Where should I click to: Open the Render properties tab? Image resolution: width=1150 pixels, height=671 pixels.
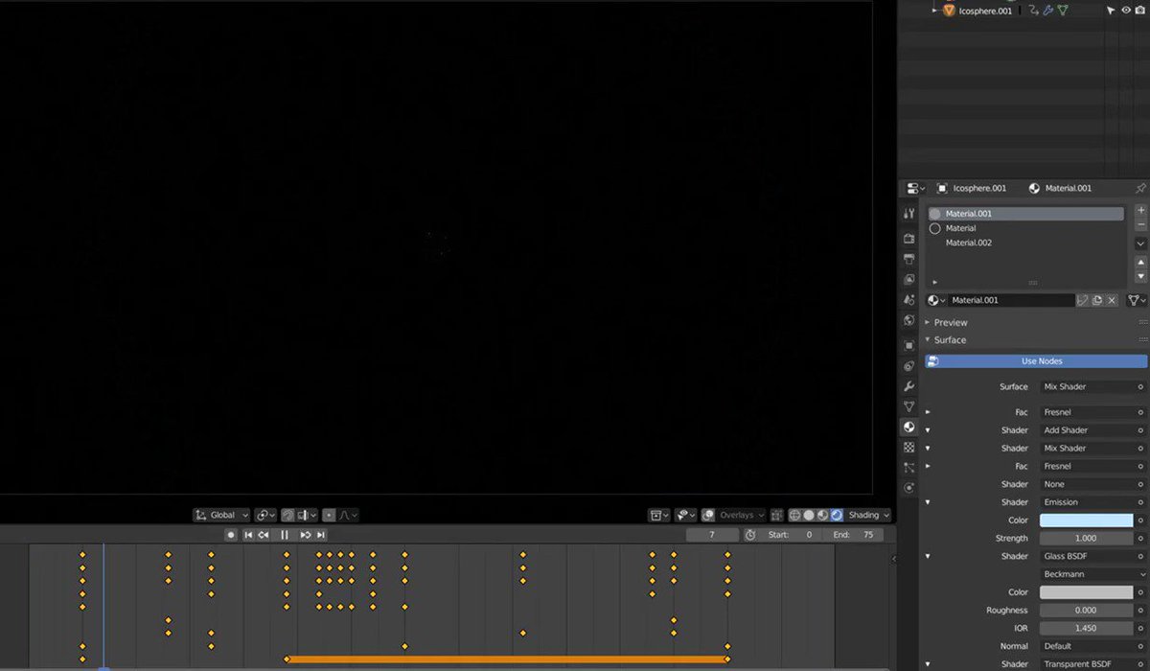click(x=909, y=238)
